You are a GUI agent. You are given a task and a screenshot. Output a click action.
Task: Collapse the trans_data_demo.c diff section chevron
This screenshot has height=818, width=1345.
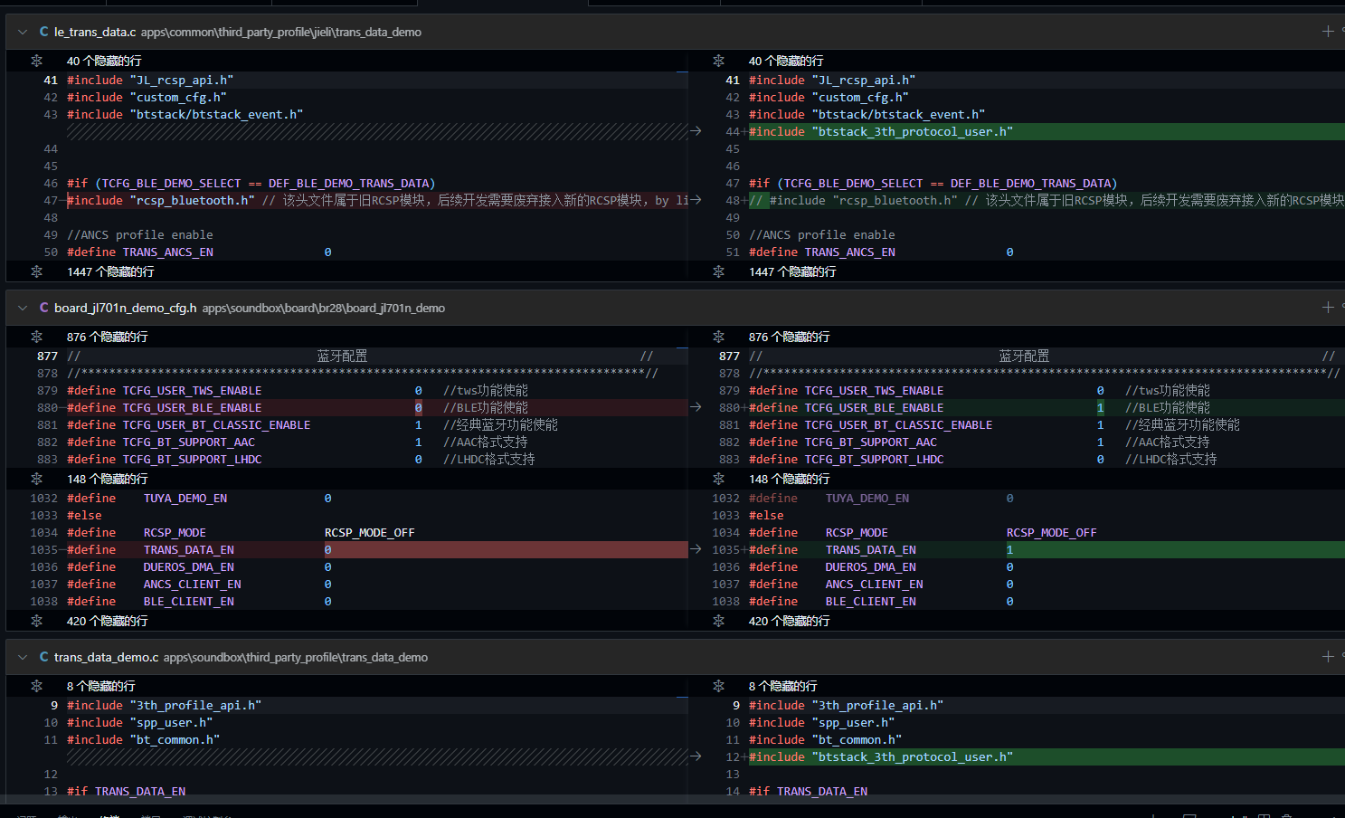pyautogui.click(x=23, y=657)
